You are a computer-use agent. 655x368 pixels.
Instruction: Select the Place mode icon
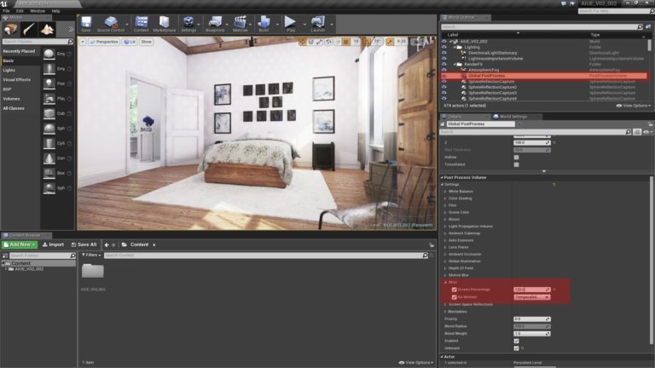coord(10,29)
